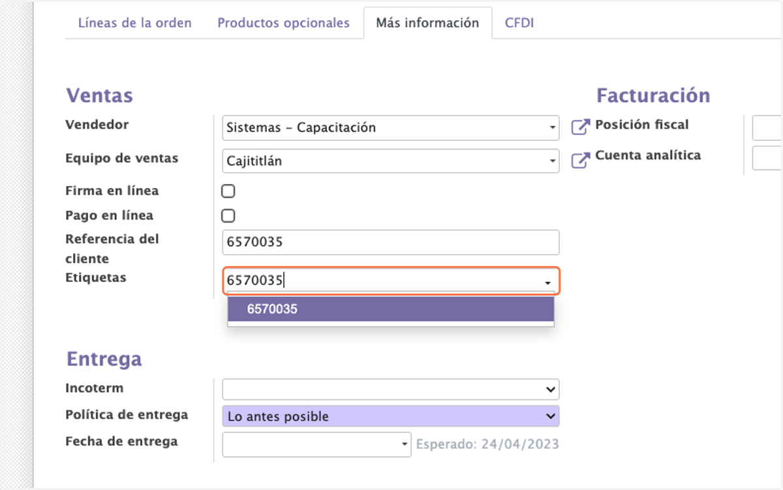
Task: Change Política de entrega from Lo antes posible
Action: [x=391, y=416]
